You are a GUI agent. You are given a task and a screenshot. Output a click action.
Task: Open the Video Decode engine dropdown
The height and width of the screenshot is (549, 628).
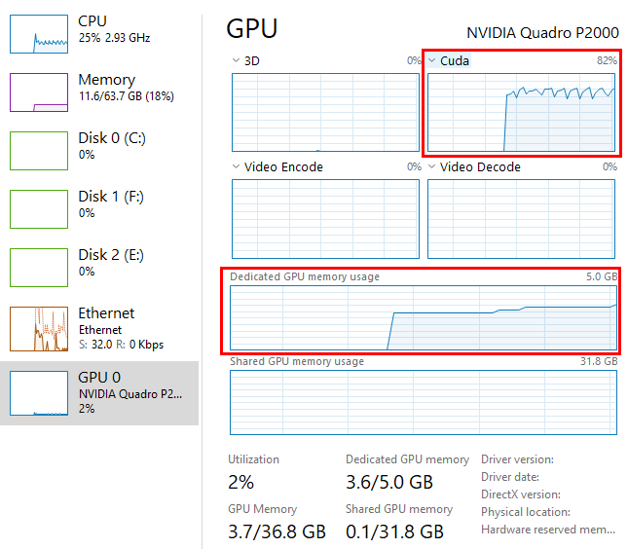tap(432, 167)
